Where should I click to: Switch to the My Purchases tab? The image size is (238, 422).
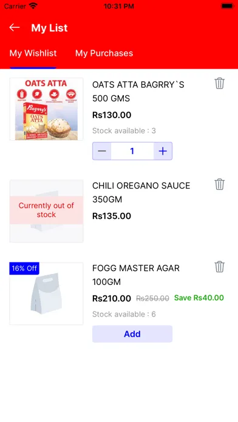pyautogui.click(x=104, y=53)
